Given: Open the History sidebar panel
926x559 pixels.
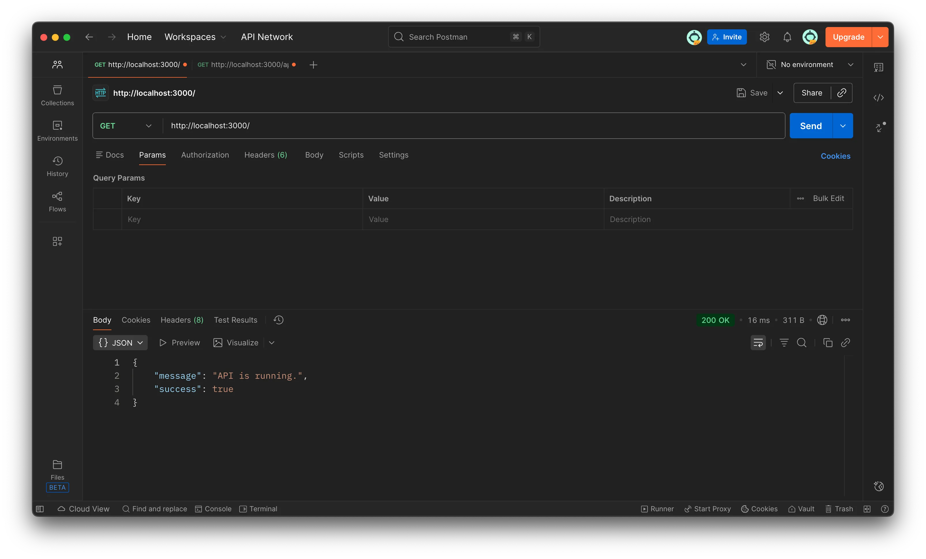Looking at the screenshot, I should [57, 166].
